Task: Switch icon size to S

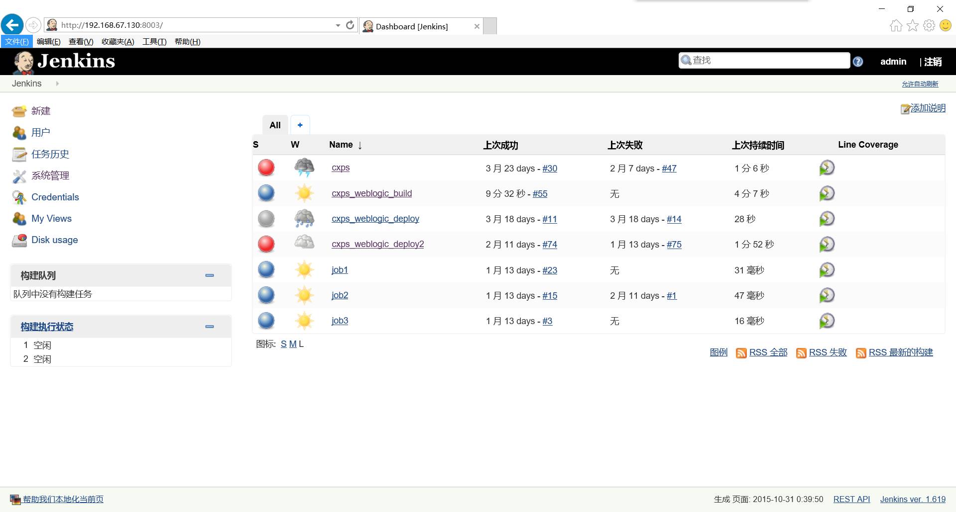Action: (283, 344)
